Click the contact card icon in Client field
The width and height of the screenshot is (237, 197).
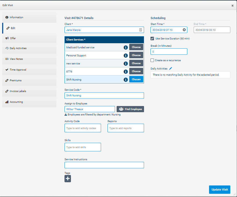141,30
